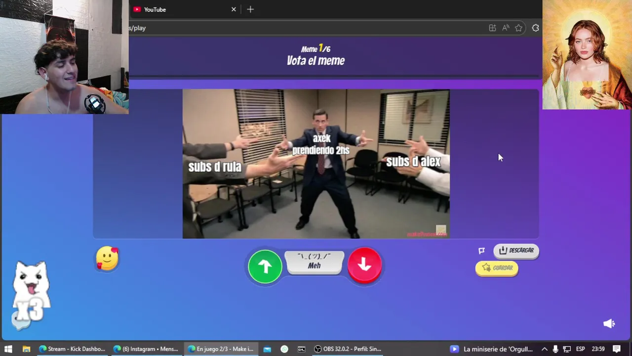Open the green circular taskbar app
Image resolution: width=632 pixels, height=356 pixels.
point(284,349)
